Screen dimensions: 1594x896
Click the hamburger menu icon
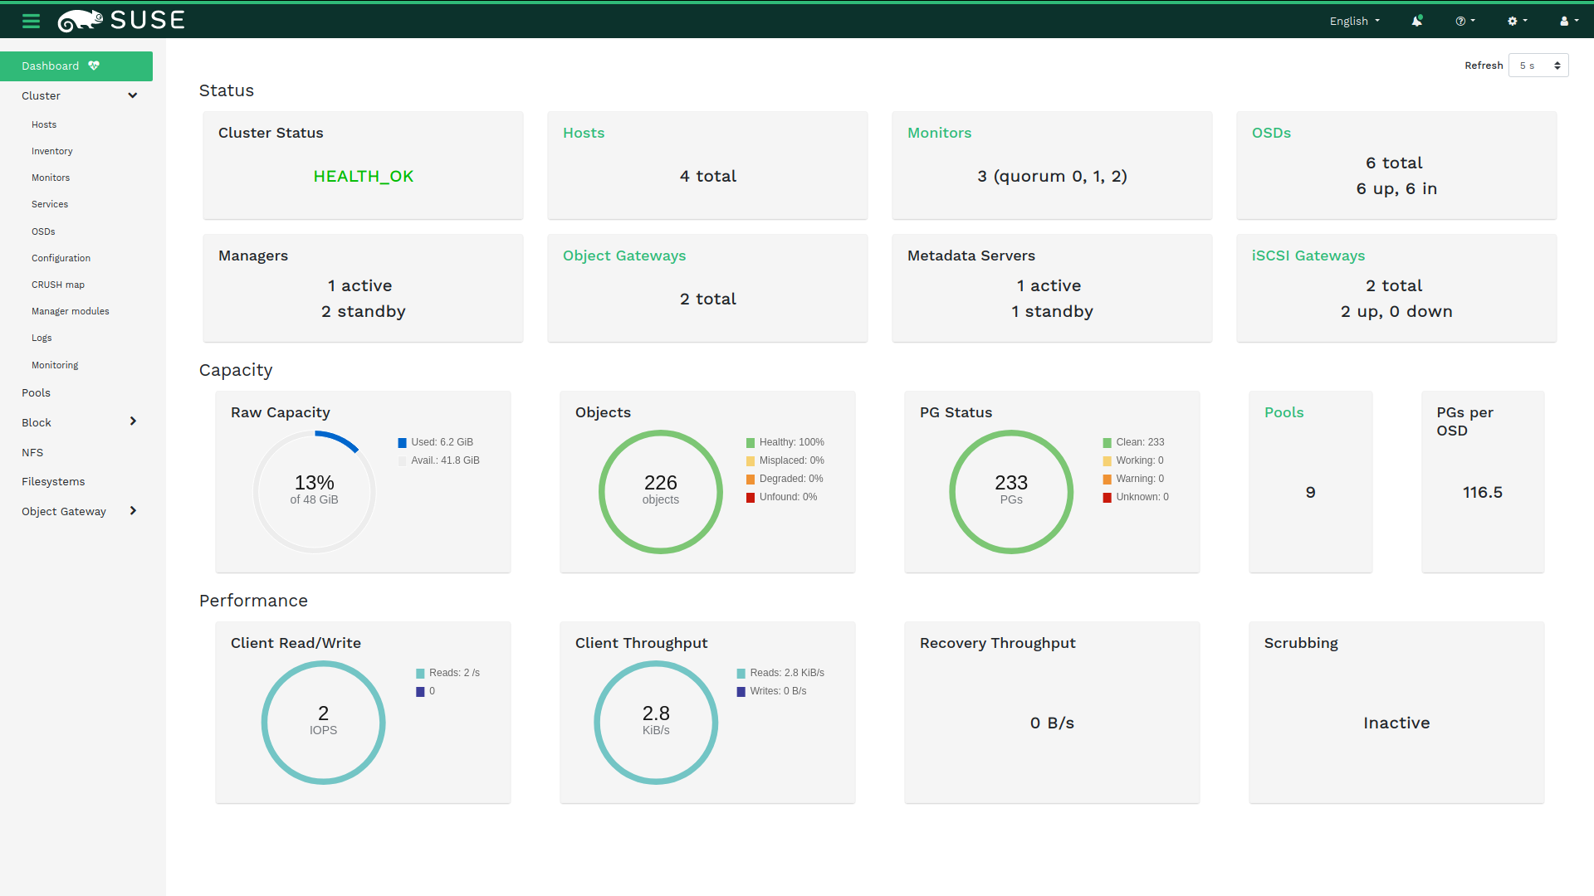(31, 21)
